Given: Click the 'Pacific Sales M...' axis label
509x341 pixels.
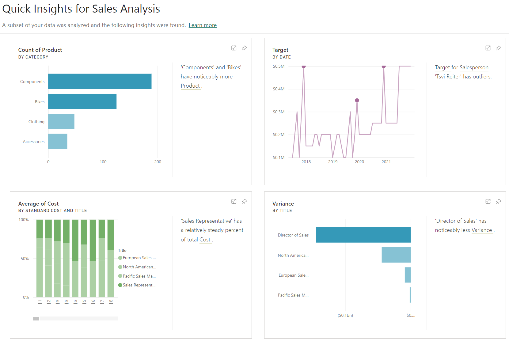Looking at the screenshot, I should click(x=293, y=295).
